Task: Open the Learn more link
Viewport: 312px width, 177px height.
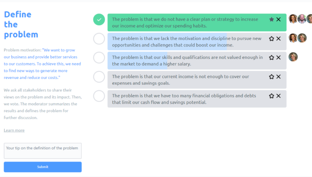Action: [x=14, y=130]
